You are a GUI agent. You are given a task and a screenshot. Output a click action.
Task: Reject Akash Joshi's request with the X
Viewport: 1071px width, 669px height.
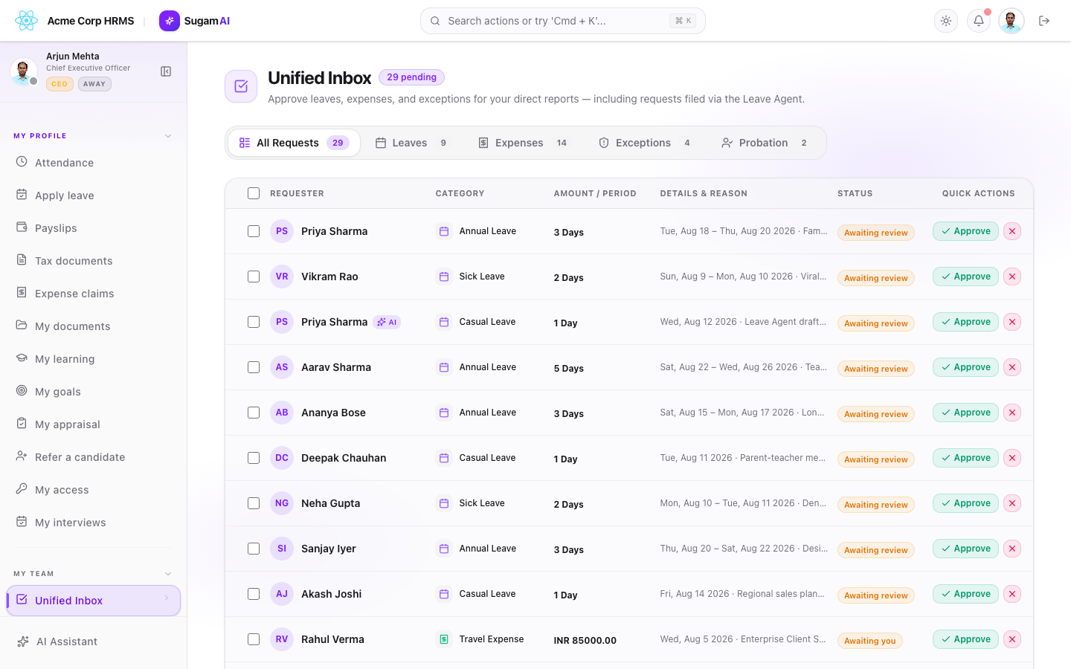(1012, 594)
